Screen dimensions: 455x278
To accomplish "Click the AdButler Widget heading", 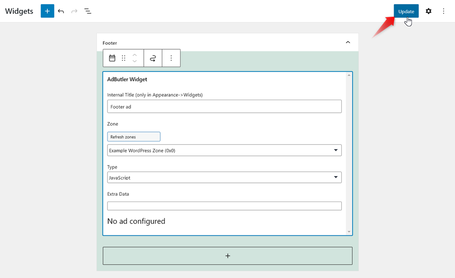I will (x=127, y=79).
